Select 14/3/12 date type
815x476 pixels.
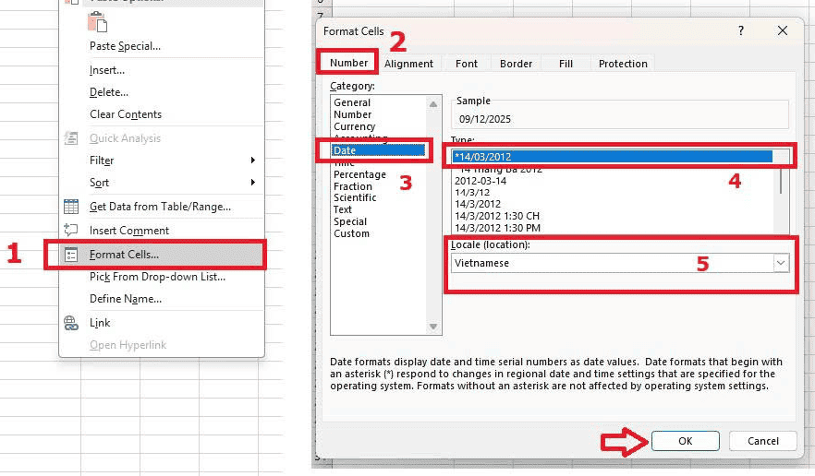coord(472,193)
